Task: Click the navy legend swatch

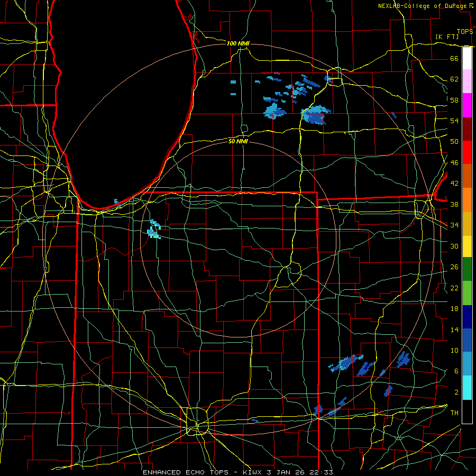Action: click(467, 317)
